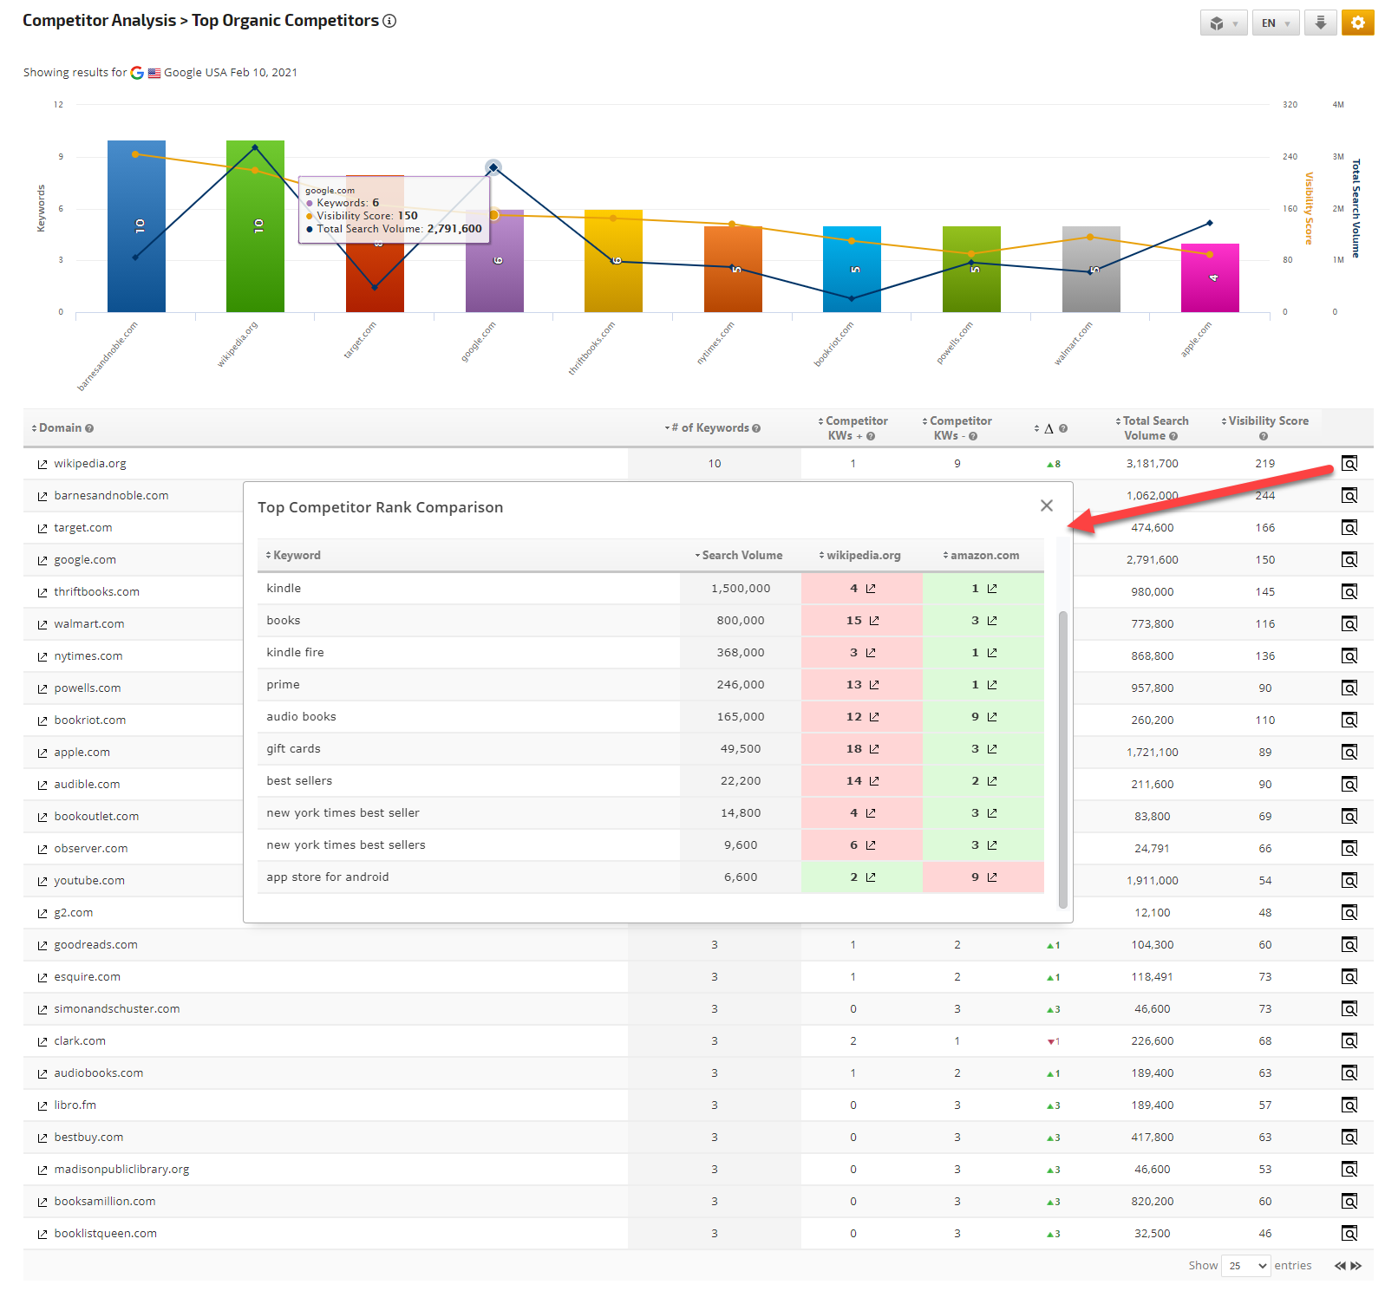Click the info icon next to page title

point(389,21)
